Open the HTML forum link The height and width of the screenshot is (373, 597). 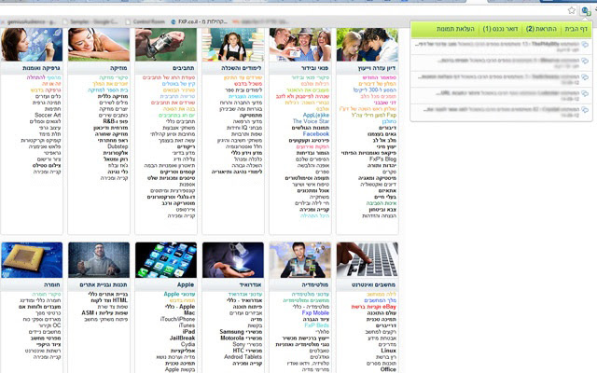coord(110,300)
